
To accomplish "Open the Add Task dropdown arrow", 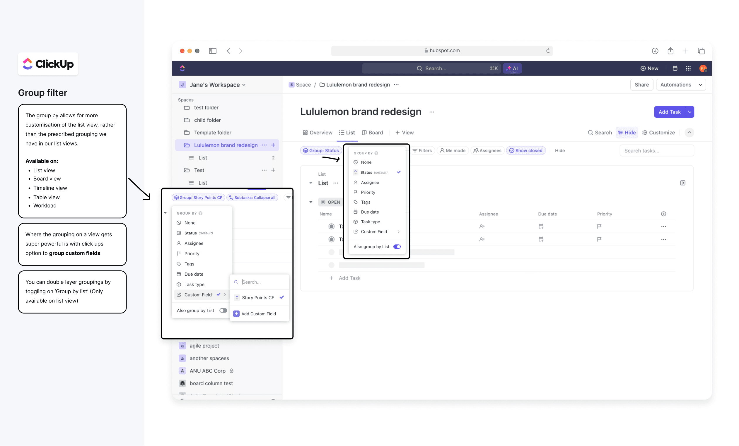I will pyautogui.click(x=689, y=112).
